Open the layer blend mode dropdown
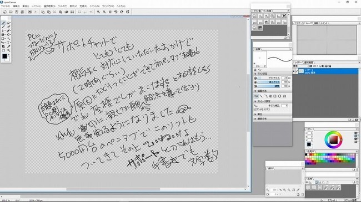This screenshot has height=202, width=361. click(x=300, y=66)
